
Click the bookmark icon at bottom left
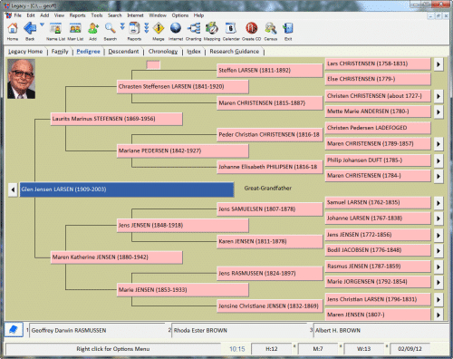tap(14, 329)
